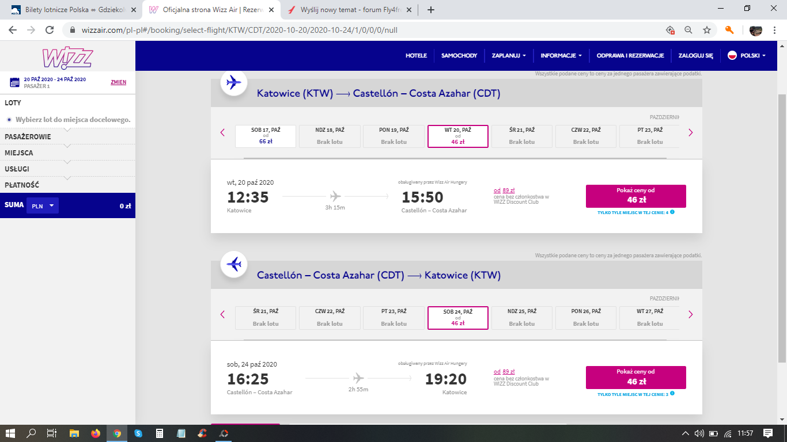Open HOTELE in the top navigation
The height and width of the screenshot is (442, 787).
416,56
